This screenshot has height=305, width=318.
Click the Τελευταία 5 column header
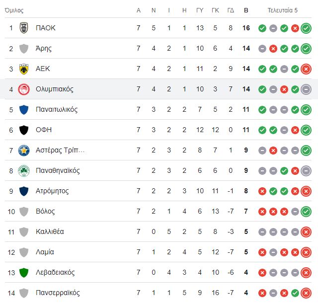click(283, 10)
